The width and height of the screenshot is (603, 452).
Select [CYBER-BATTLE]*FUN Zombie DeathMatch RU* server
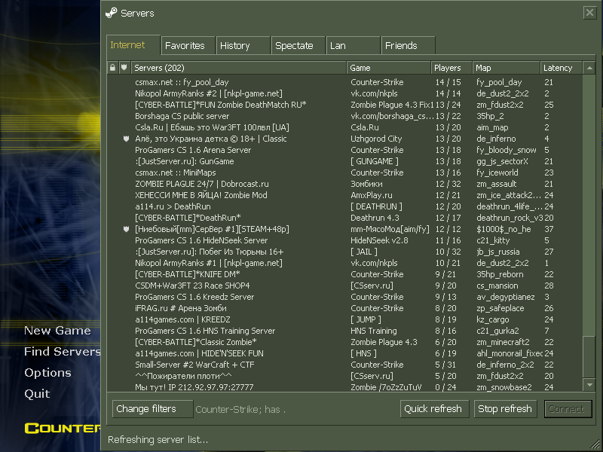pyautogui.click(x=345, y=105)
